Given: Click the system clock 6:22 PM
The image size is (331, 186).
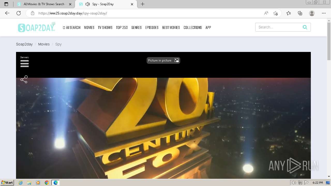Looking at the screenshot, I should pyautogui.click(x=318, y=183).
